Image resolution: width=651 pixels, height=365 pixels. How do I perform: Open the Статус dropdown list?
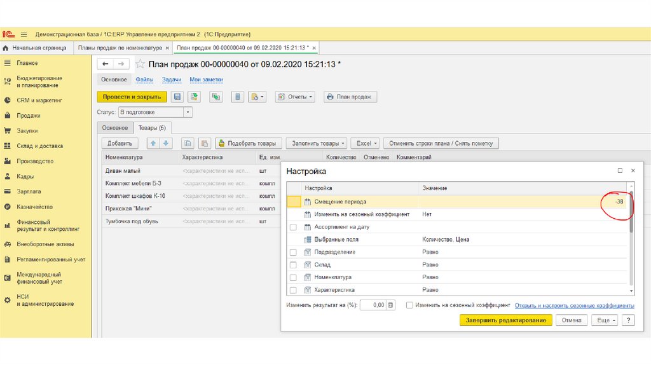coord(188,112)
